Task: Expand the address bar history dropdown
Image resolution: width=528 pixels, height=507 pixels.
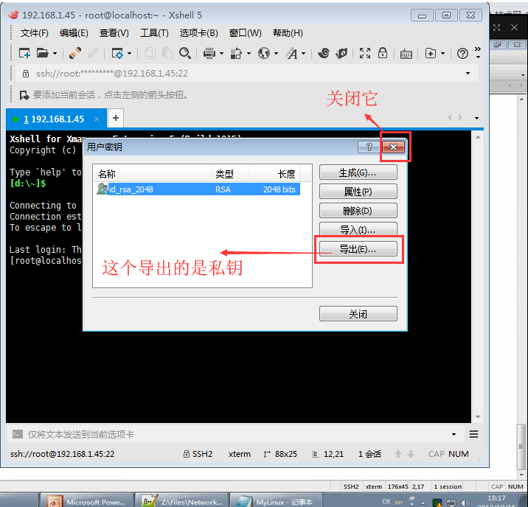Action: click(468, 74)
